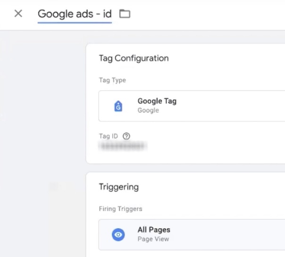The height and width of the screenshot is (257, 285).
Task: Click the "Tag ID" label
Action: click(108, 136)
